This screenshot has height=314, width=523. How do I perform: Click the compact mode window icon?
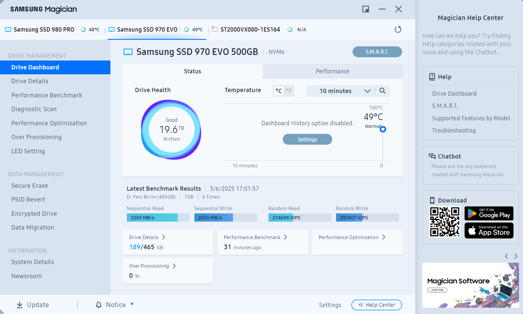click(365, 9)
